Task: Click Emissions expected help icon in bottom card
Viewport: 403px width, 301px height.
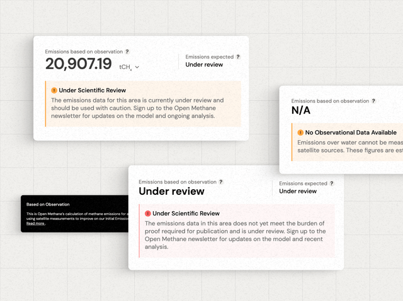Action: click(x=331, y=183)
